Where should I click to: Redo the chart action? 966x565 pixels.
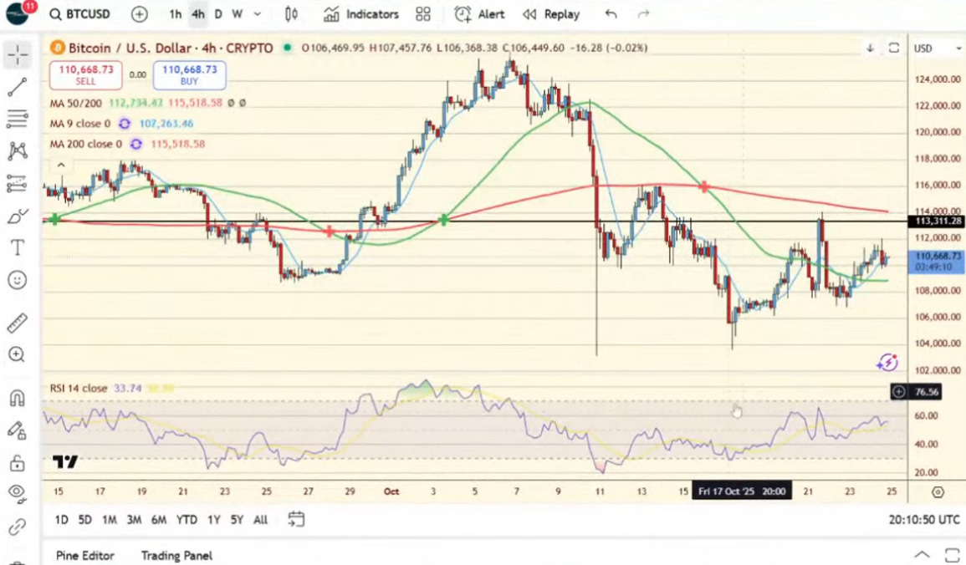[x=643, y=13]
